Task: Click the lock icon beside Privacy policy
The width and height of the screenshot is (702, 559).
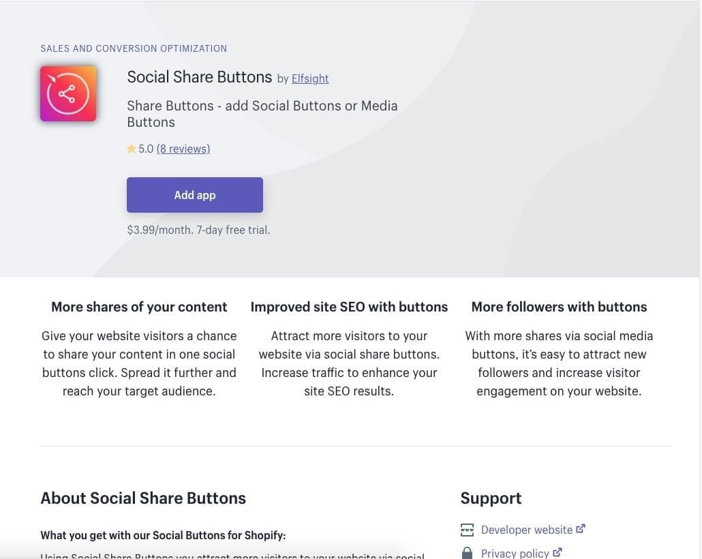Action: coord(467,553)
